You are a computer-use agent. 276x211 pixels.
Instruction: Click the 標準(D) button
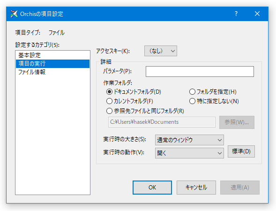click(x=241, y=151)
